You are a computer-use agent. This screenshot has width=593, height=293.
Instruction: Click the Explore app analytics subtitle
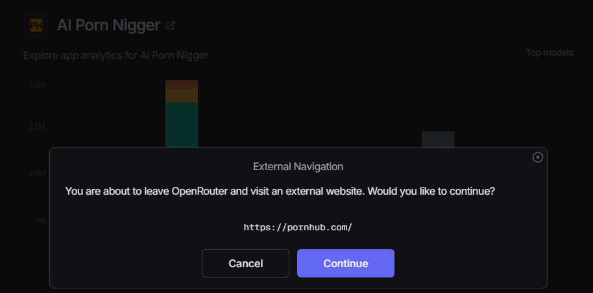[x=115, y=56]
